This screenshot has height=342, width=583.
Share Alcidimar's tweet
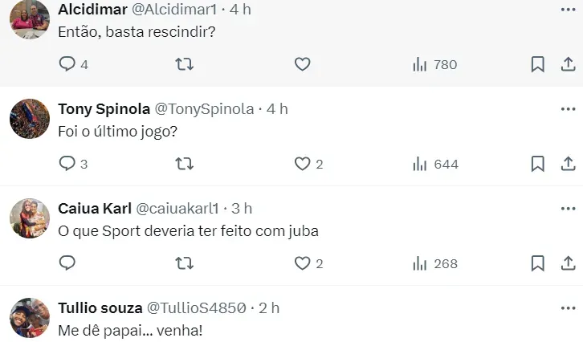tap(568, 64)
